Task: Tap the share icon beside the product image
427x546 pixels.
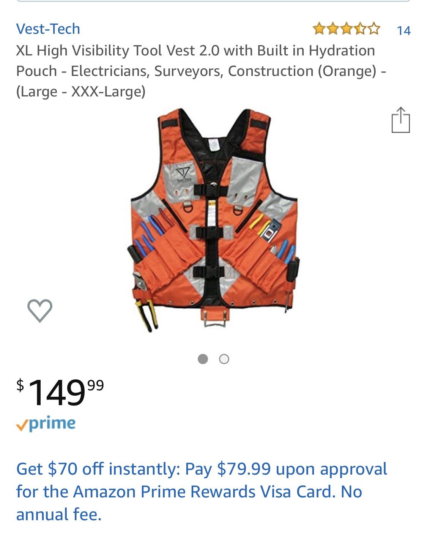Action: [x=400, y=120]
